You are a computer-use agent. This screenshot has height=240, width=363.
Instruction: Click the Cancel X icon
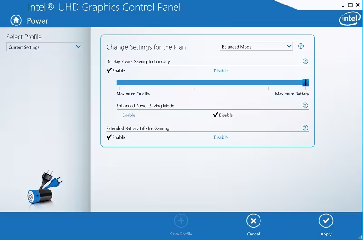point(254,221)
